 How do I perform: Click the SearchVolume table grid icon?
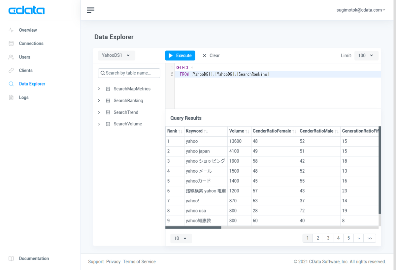tap(108, 124)
